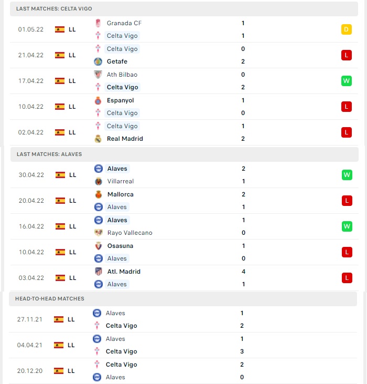Click the green W badge for Ath Bilbao match
Screen dimensions: 367x384
[346, 81]
